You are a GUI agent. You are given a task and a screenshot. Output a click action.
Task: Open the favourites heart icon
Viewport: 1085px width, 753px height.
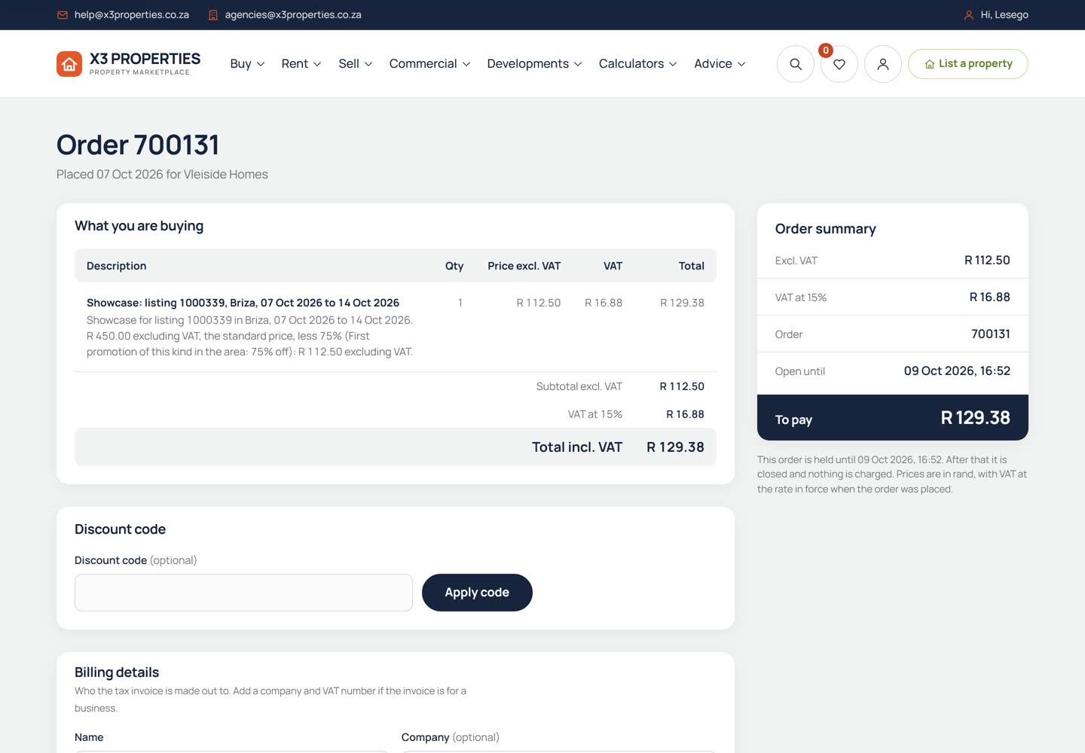tap(839, 64)
